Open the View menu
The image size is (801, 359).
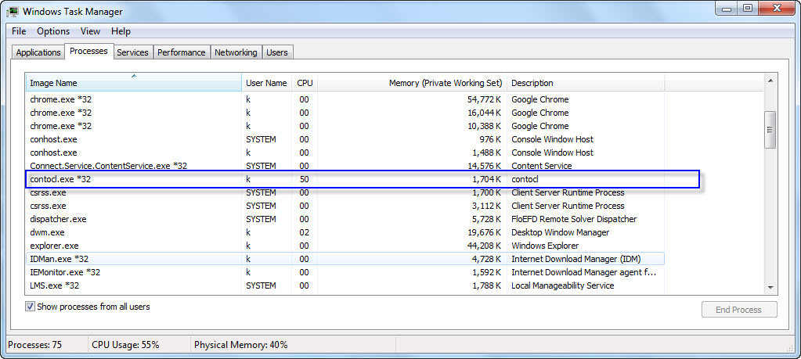click(x=90, y=31)
